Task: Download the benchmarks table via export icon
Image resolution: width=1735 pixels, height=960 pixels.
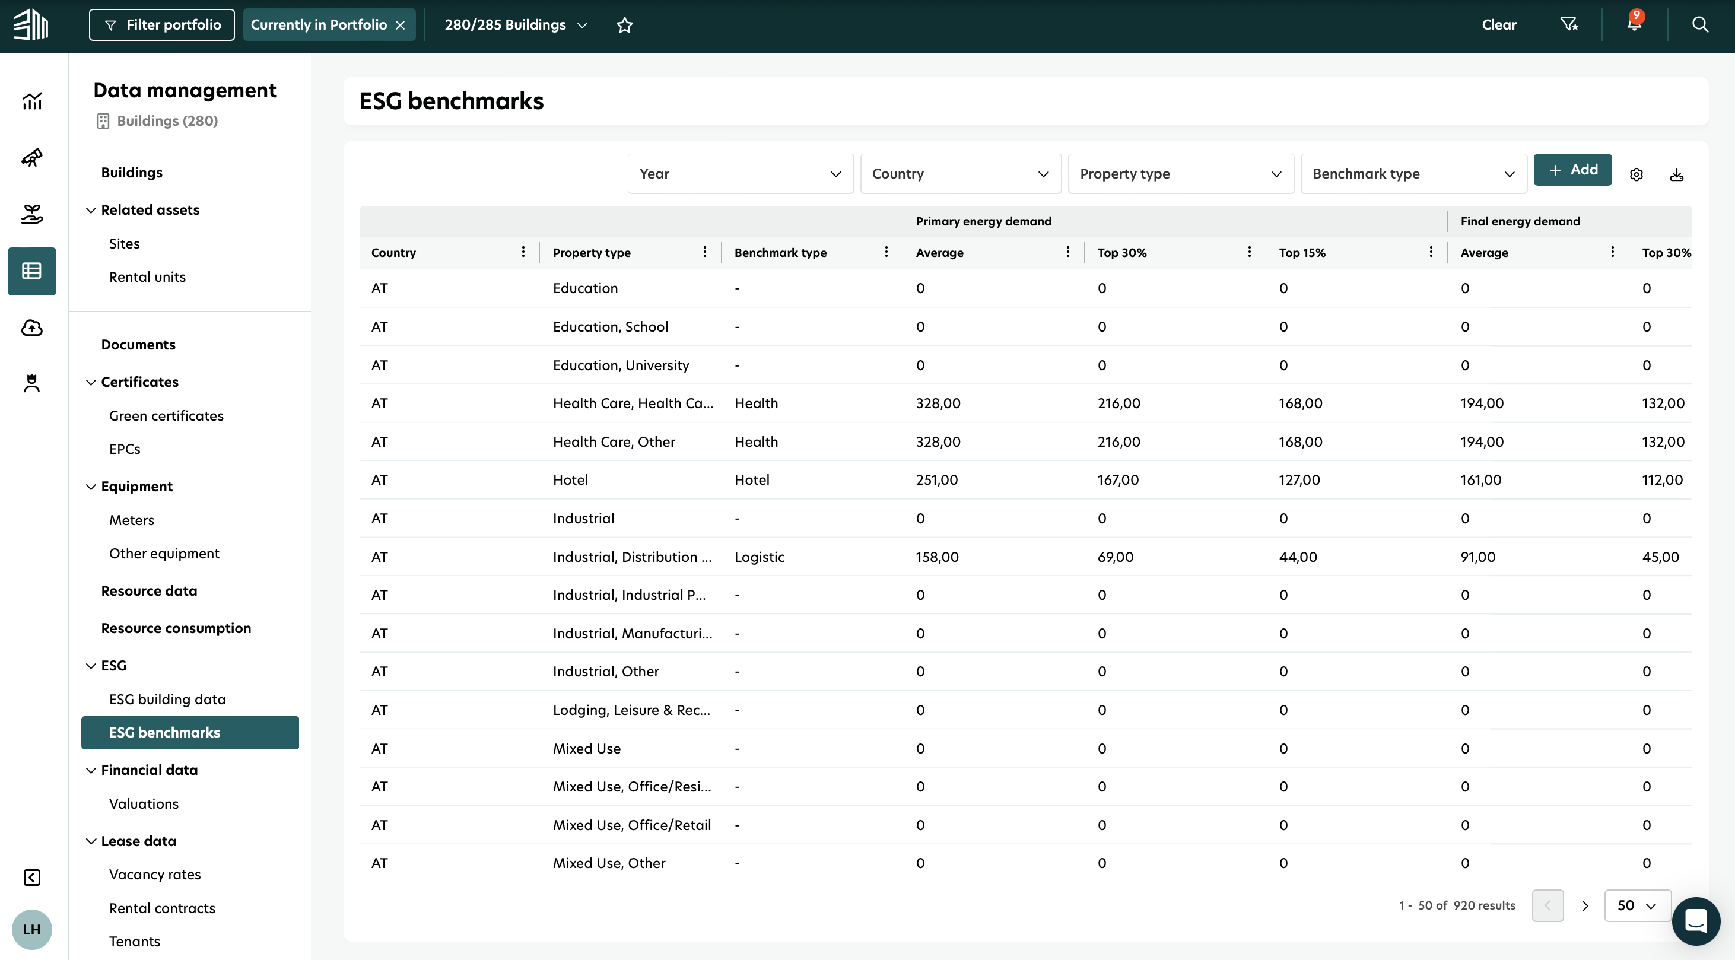Action: coord(1676,174)
